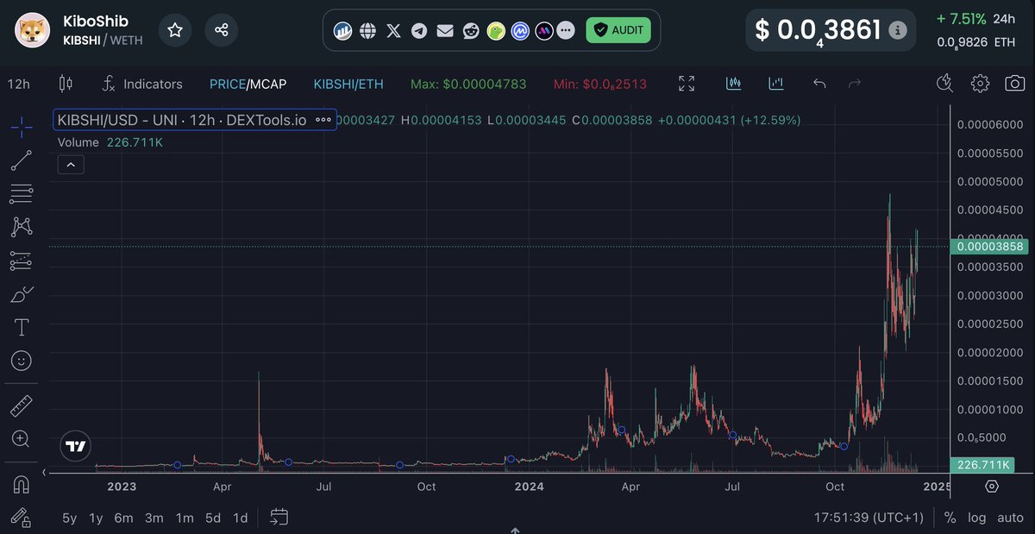Toggle lock all drawing tools
This screenshot has width=1035, height=534.
[22, 518]
